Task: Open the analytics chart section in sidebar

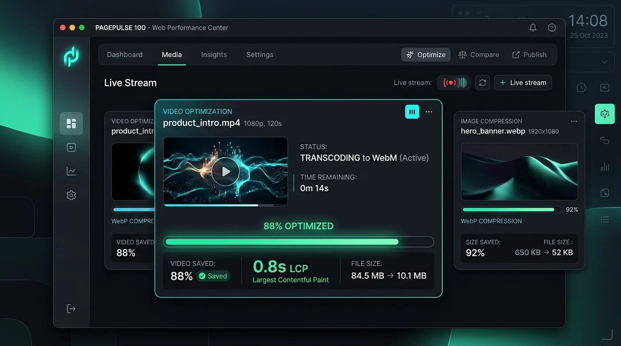Action: pyautogui.click(x=71, y=171)
